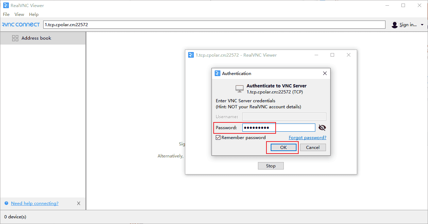Open the Help menu
Image resolution: width=428 pixels, height=224 pixels.
click(34, 15)
